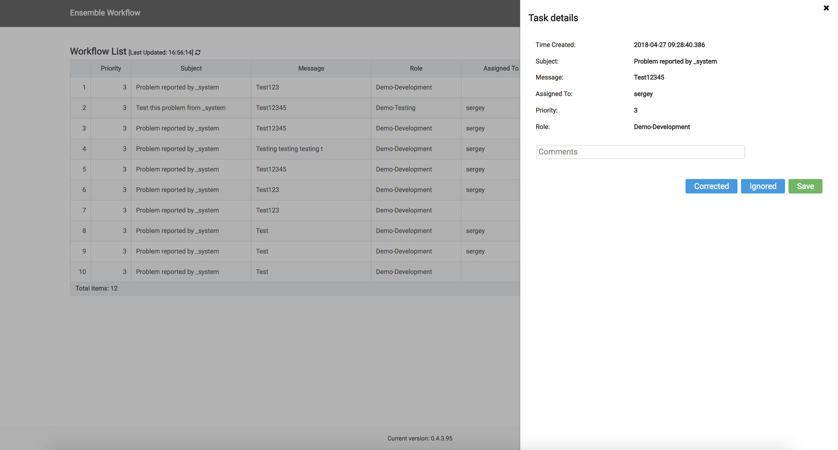Click the Message column header
The image size is (838, 450).
click(311, 68)
